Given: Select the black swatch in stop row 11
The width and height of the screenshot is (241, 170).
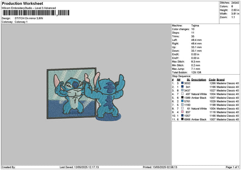Looking at the screenshot, I should [x=182, y=119].
